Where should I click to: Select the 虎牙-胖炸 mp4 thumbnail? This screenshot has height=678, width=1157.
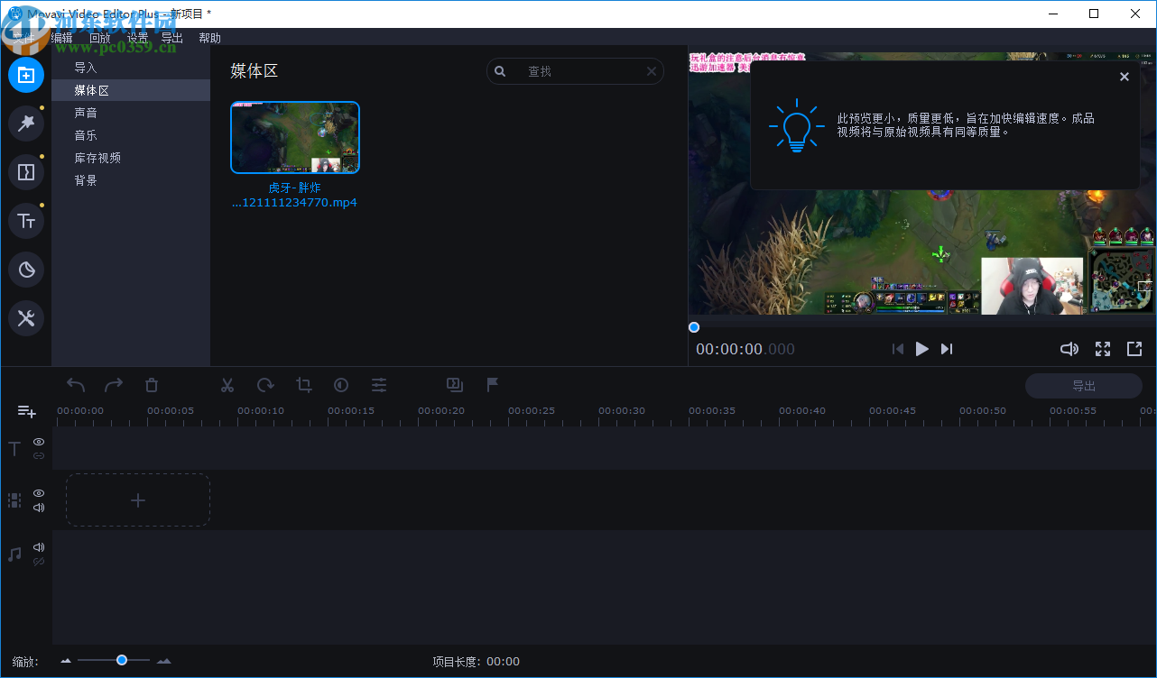tap(295, 137)
